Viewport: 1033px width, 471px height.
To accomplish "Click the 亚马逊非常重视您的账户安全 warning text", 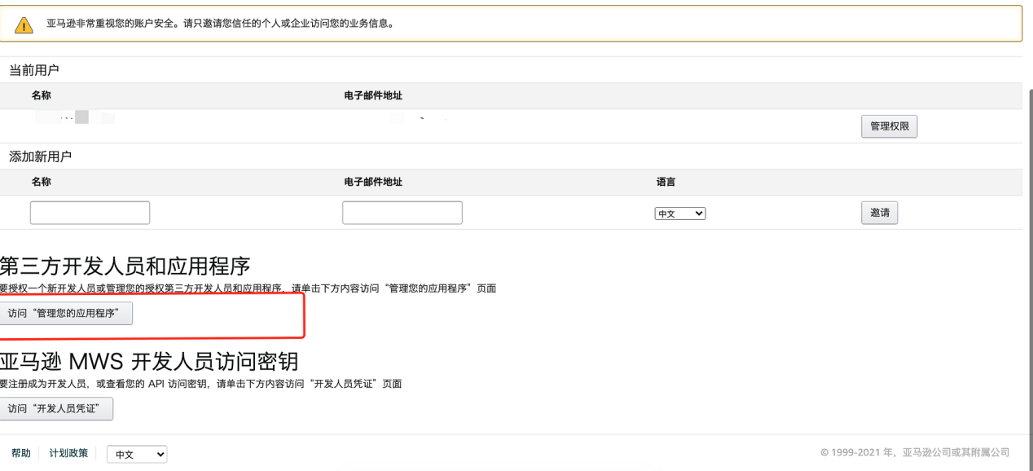I will tap(221, 23).
